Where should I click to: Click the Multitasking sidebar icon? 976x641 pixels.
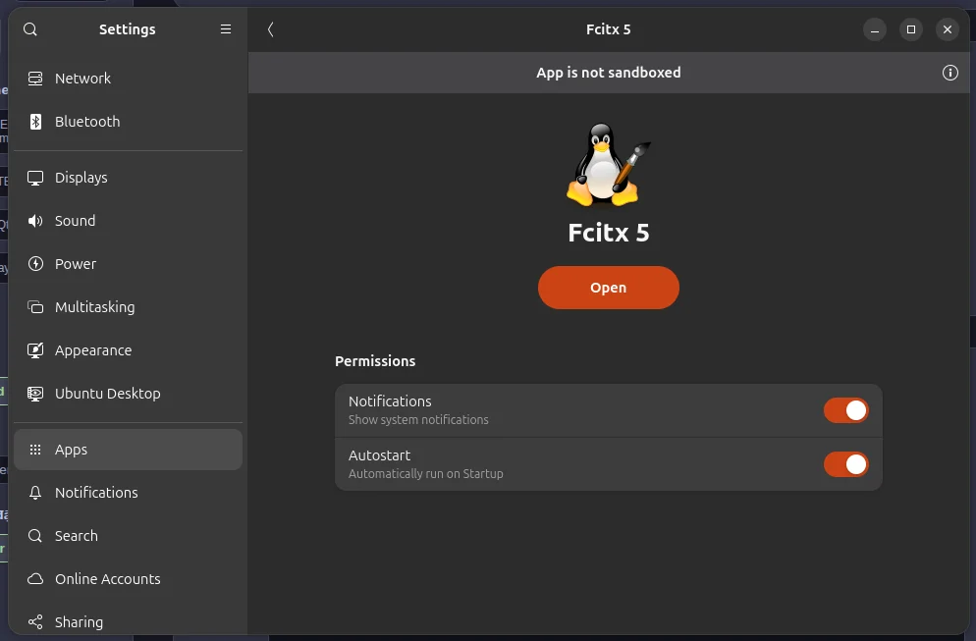[35, 307]
